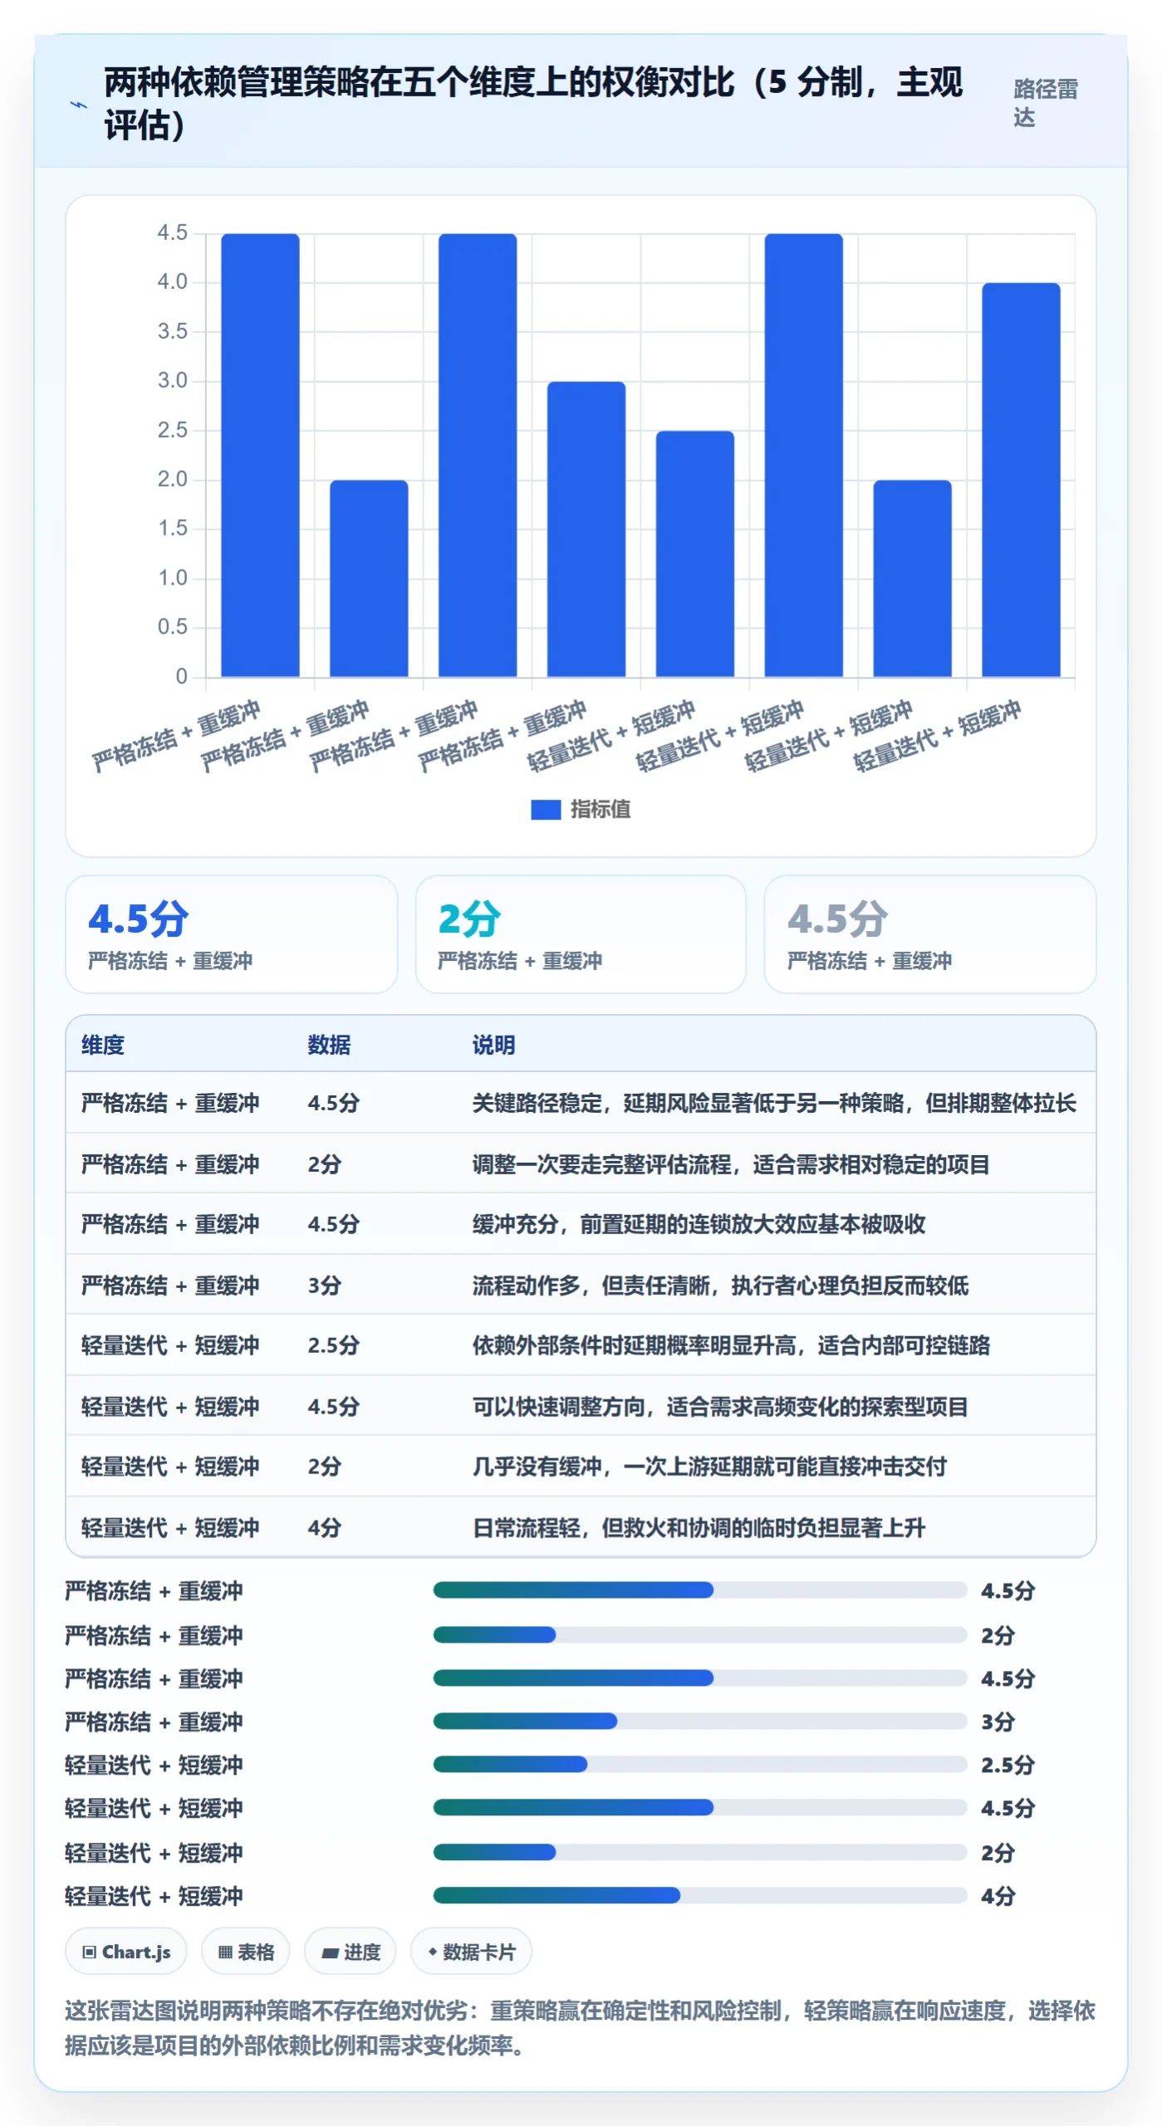Click the progress bar labeled 3分
The height and width of the screenshot is (2126, 1162).
pyautogui.click(x=700, y=1722)
